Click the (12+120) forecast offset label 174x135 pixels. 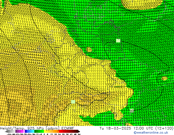(164, 128)
